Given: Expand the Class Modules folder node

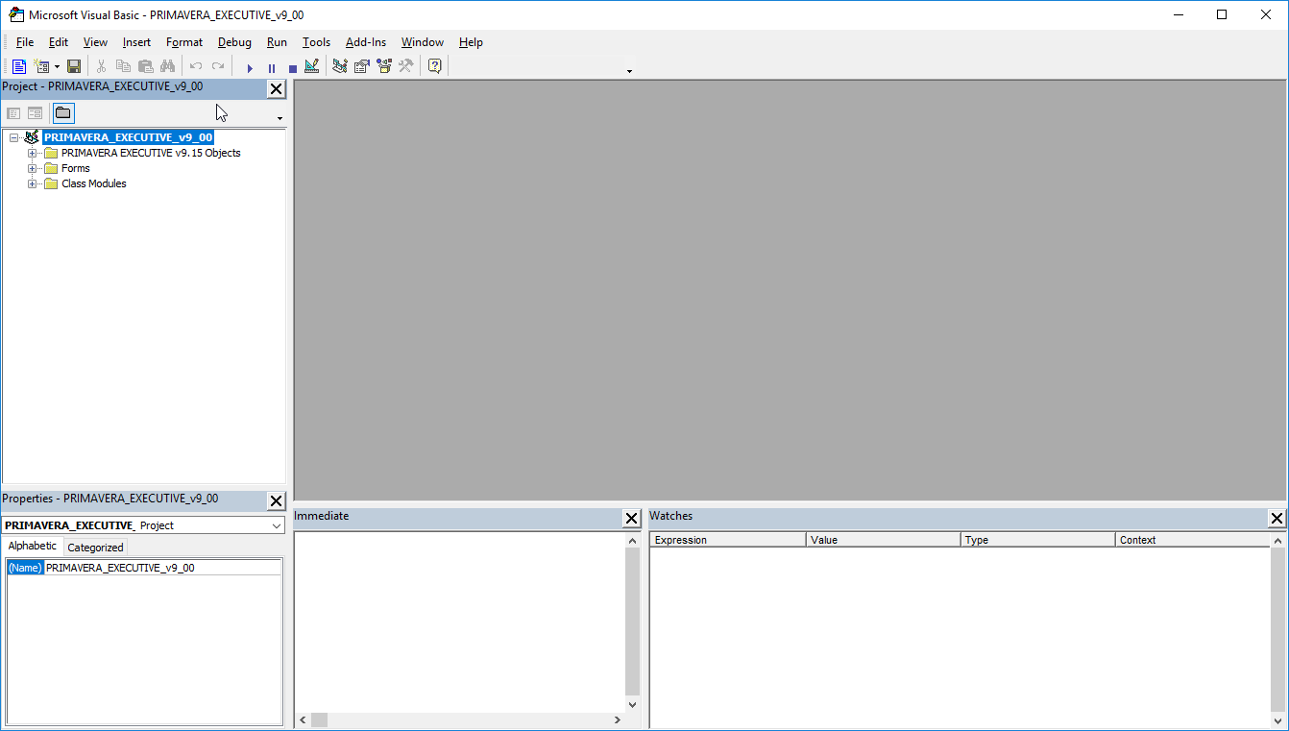Looking at the screenshot, I should (33, 183).
